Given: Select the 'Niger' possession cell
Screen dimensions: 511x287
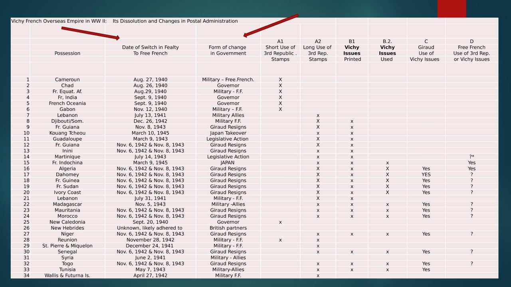Looking at the screenshot, I should 67,234.
